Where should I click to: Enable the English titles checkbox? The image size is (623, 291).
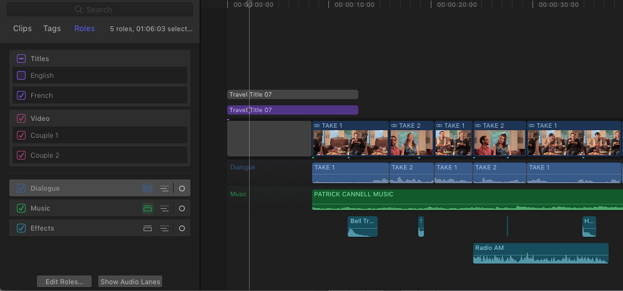(21, 75)
